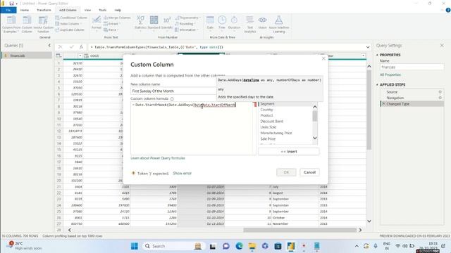Click the Vision AI insights icon
The width and height of the screenshot is (451, 253).
click(262, 22)
